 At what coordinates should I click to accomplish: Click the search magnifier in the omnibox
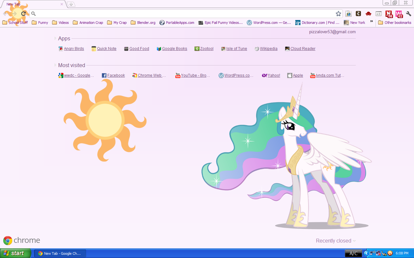pyautogui.click(x=33, y=14)
